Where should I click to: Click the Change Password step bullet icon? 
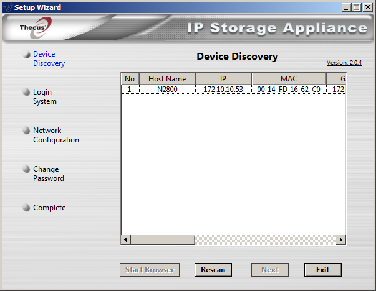(x=26, y=169)
